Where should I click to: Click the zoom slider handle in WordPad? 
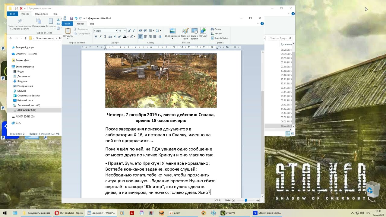246,200
